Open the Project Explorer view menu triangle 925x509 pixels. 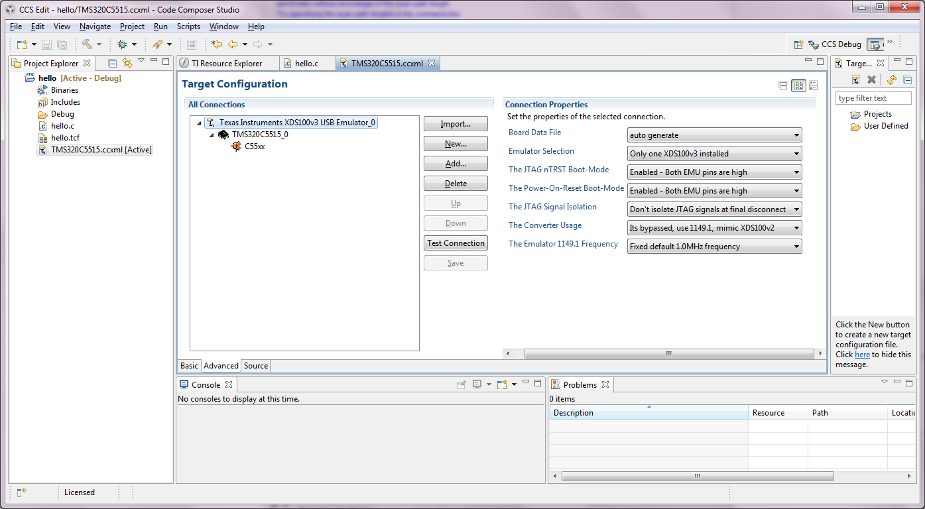click(141, 61)
